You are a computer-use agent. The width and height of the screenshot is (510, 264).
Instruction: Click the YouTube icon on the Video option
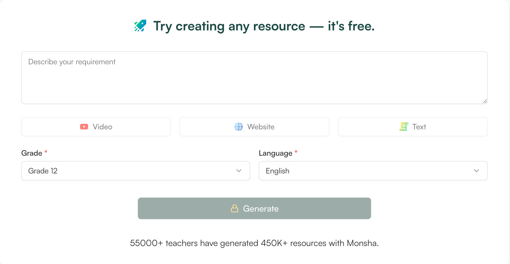pos(84,127)
